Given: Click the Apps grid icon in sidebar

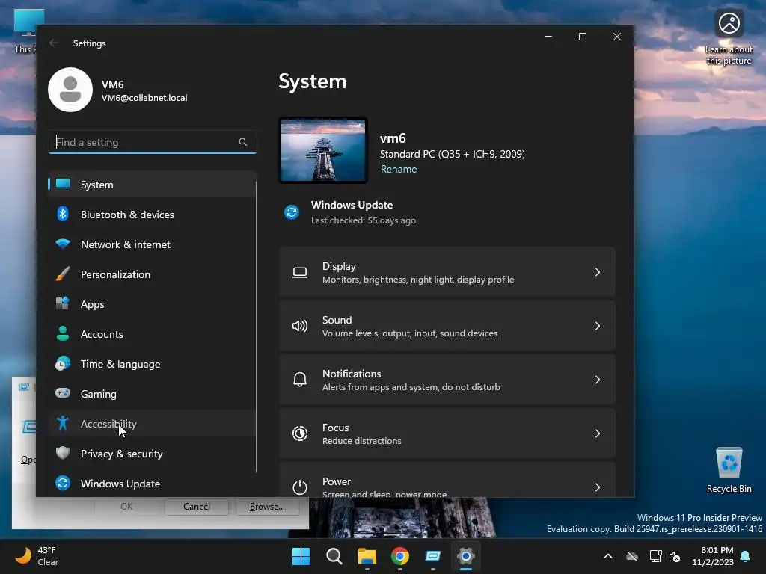Looking at the screenshot, I should pyautogui.click(x=63, y=303).
